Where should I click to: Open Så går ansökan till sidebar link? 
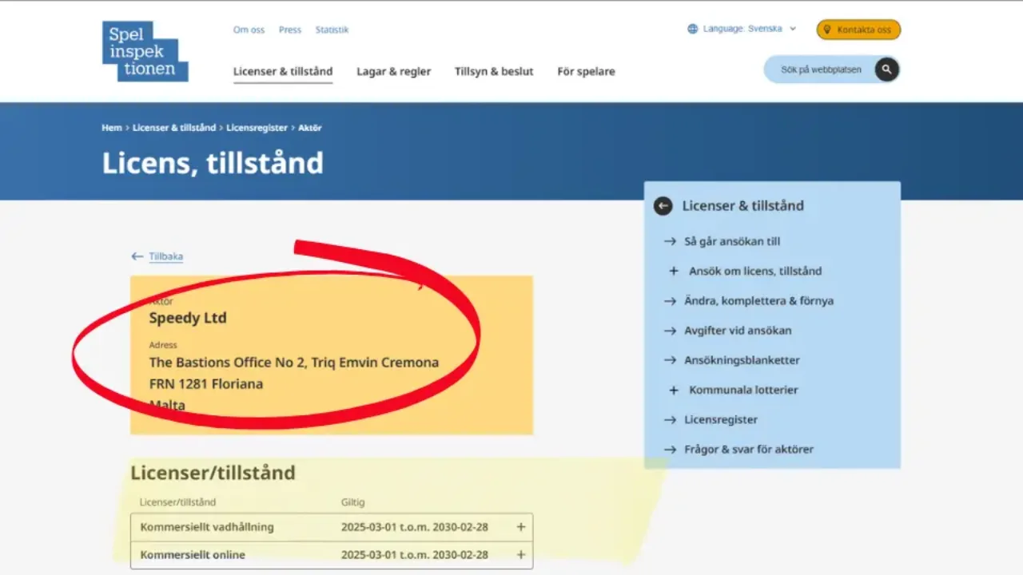point(732,241)
